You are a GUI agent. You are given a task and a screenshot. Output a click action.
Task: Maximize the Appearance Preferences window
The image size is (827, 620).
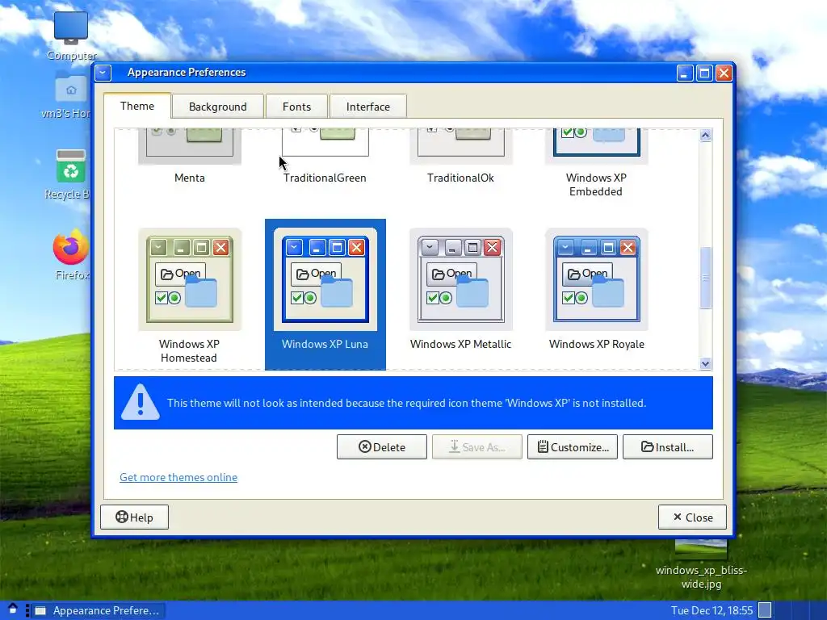tap(704, 73)
